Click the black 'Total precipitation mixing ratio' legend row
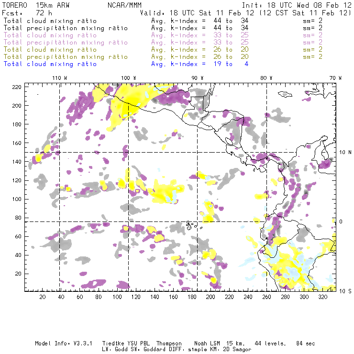 (163, 28)
